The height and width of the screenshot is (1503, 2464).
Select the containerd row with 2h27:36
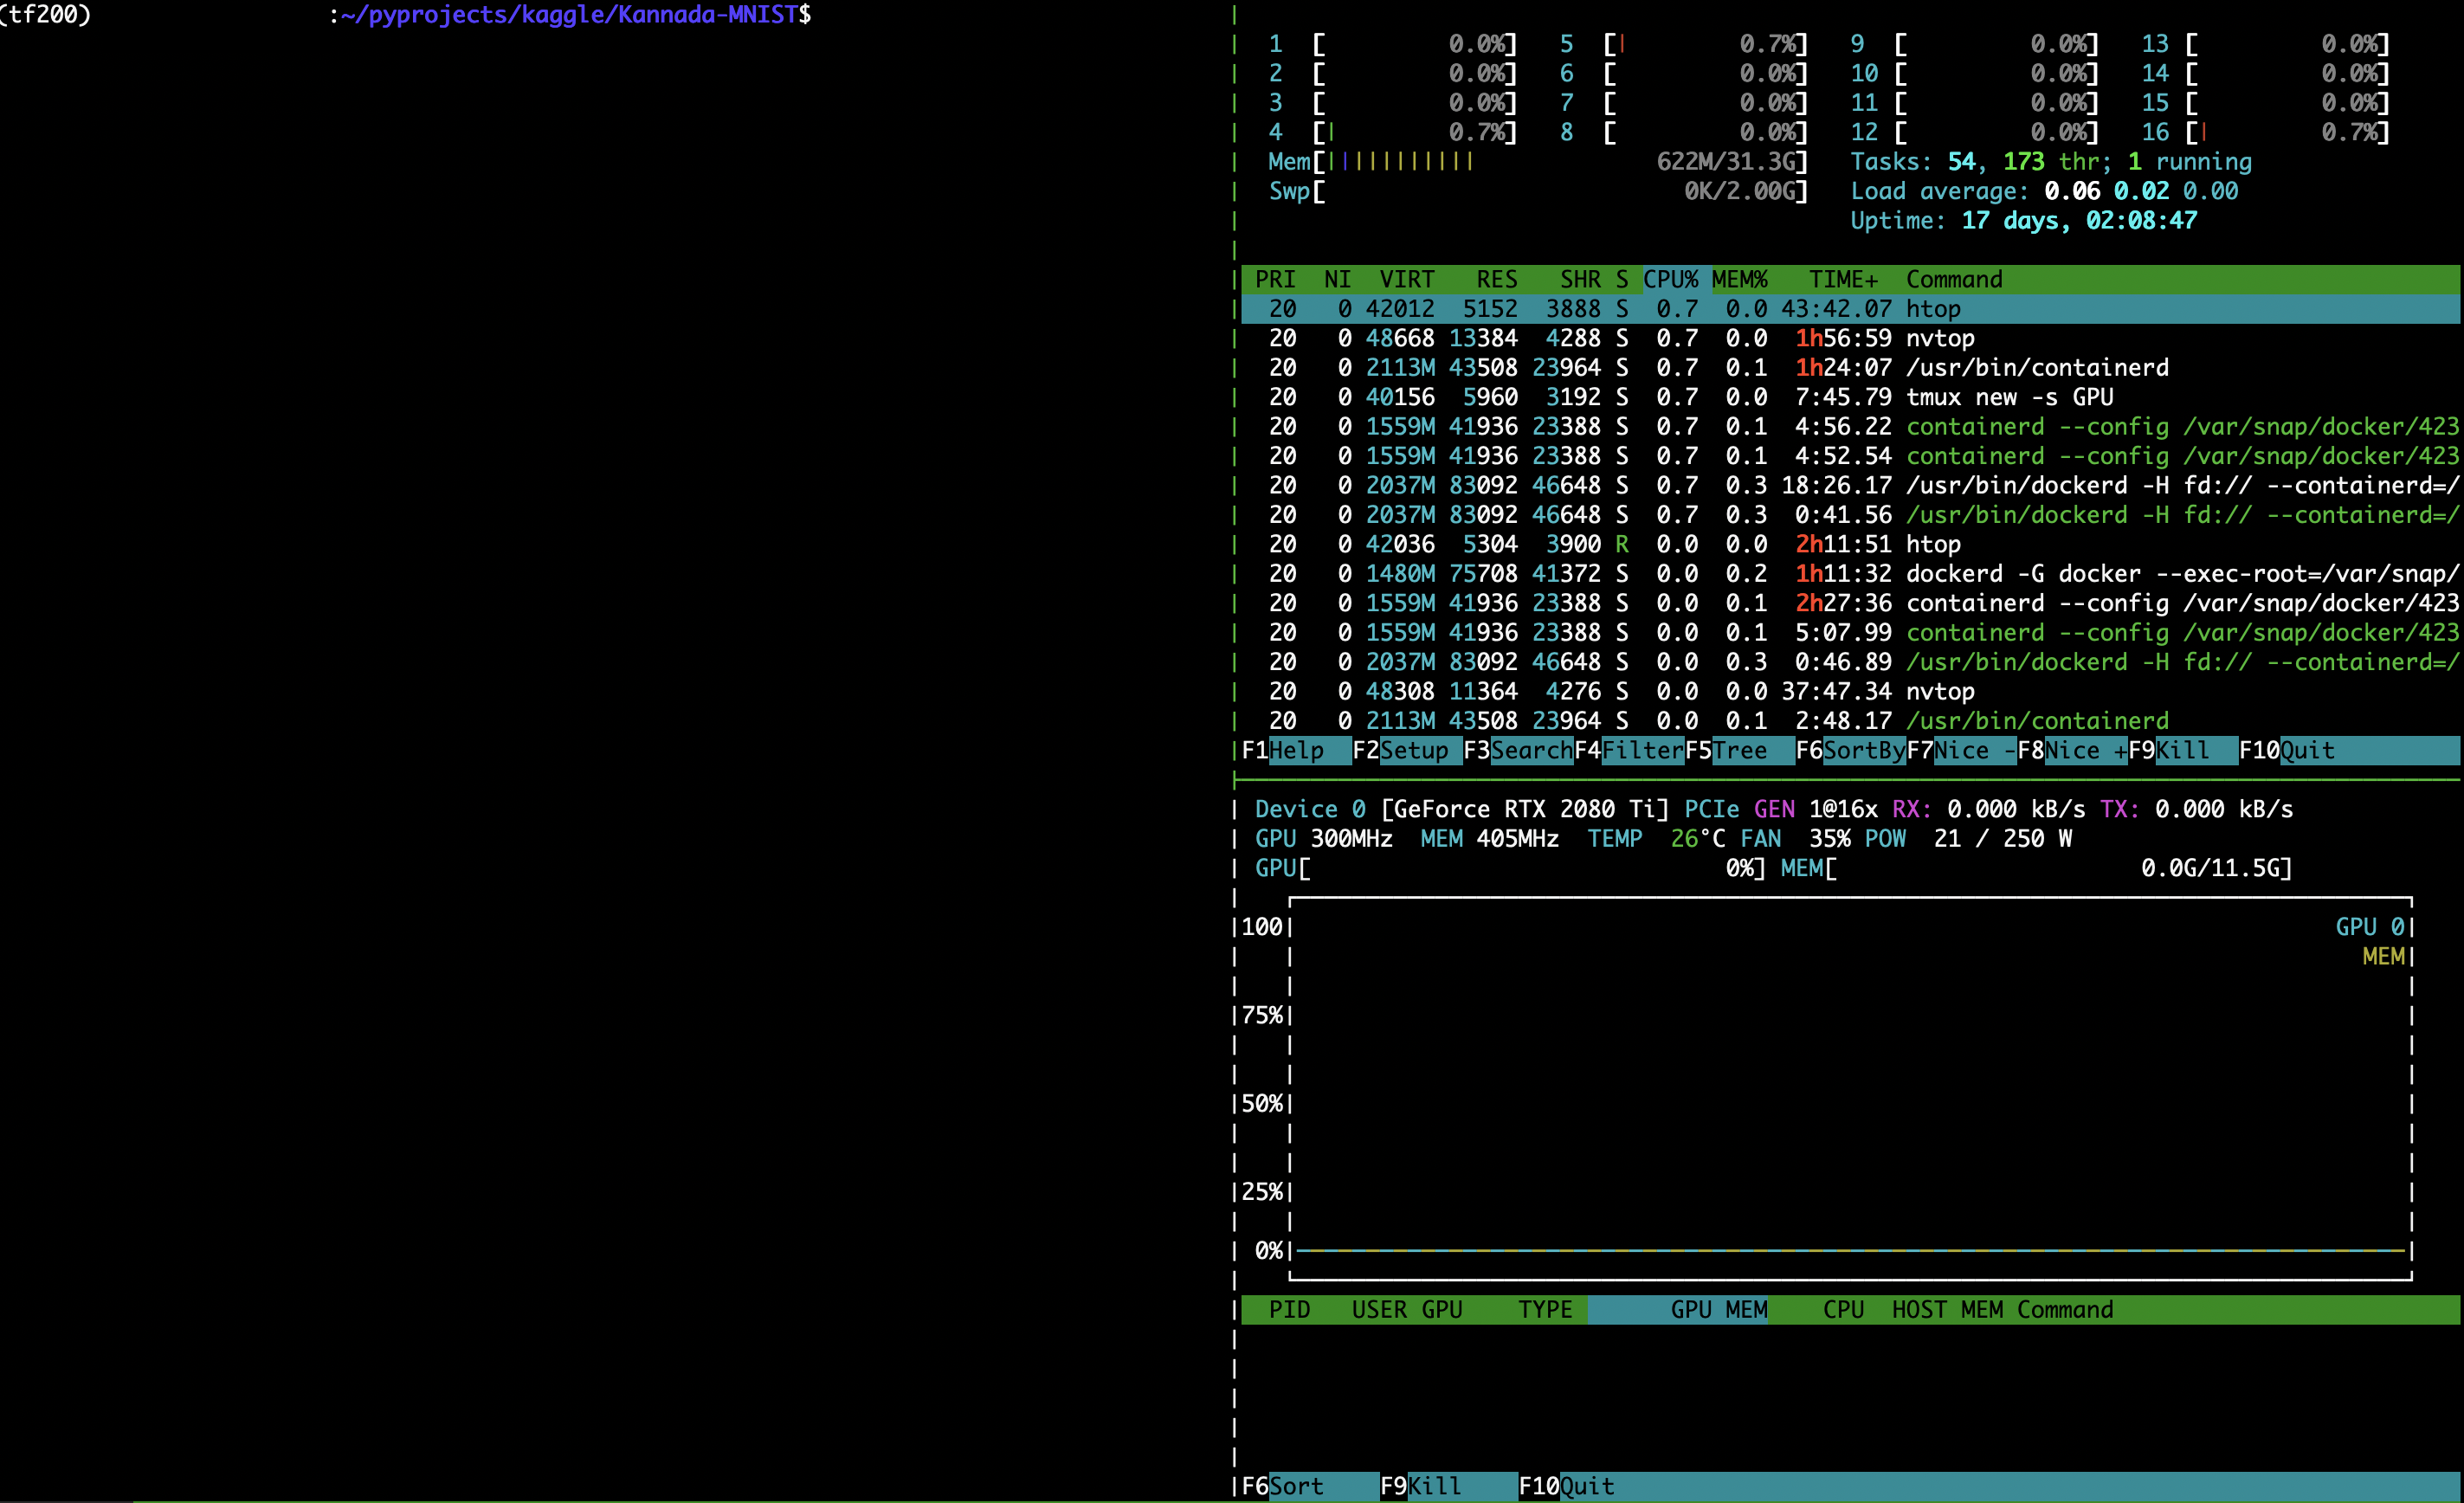coord(1850,604)
